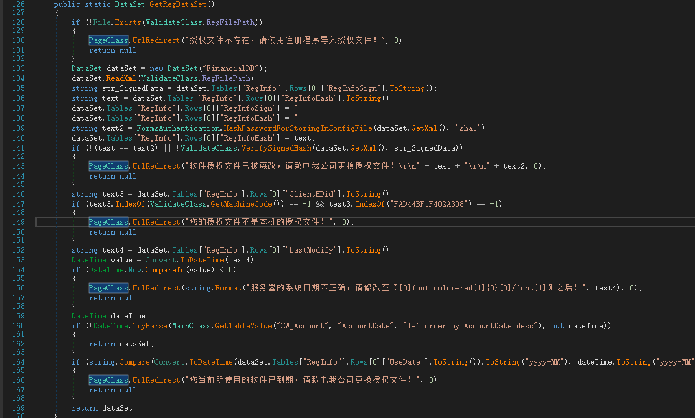Click the GetTableValue method call
The width and height of the screenshot is (695, 418).
(x=243, y=327)
